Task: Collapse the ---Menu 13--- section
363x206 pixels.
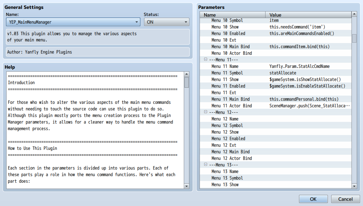Action: tap(205, 165)
